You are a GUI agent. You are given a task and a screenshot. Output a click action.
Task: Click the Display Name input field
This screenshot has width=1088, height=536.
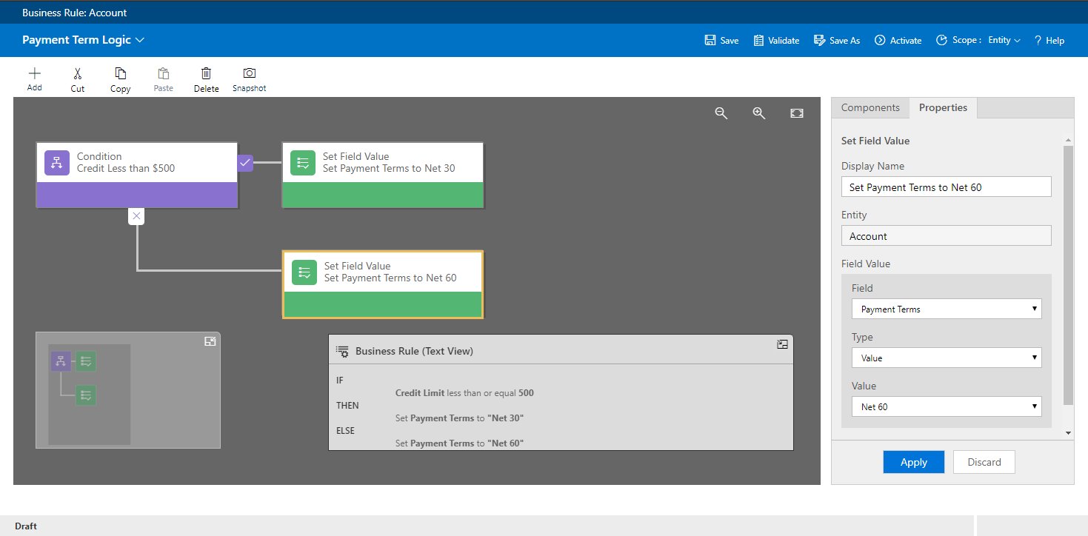point(946,187)
